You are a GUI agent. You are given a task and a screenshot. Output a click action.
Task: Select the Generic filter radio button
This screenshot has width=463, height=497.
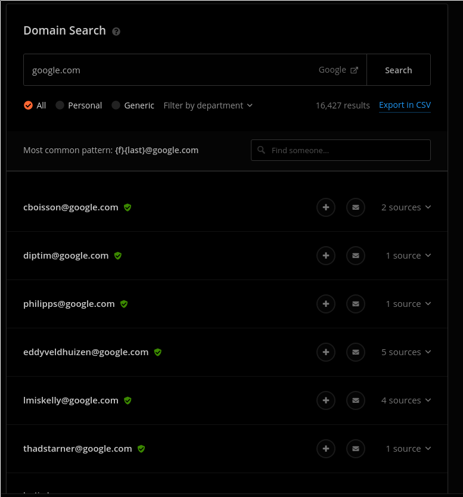point(116,105)
